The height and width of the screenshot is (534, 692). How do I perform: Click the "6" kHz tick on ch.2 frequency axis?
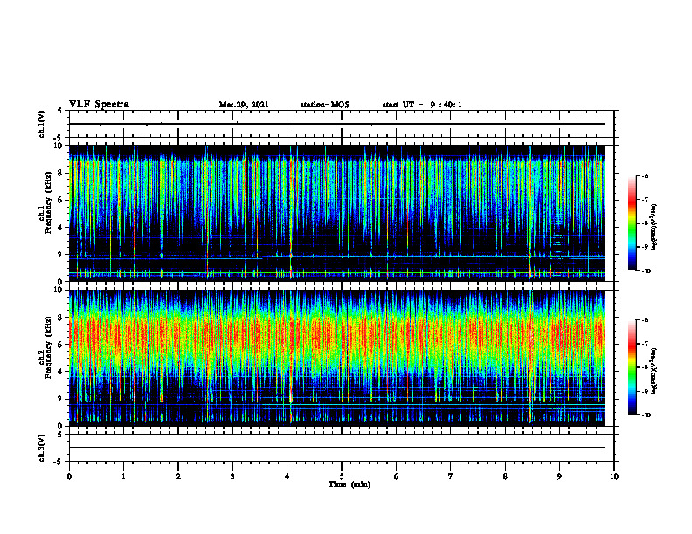(60, 345)
